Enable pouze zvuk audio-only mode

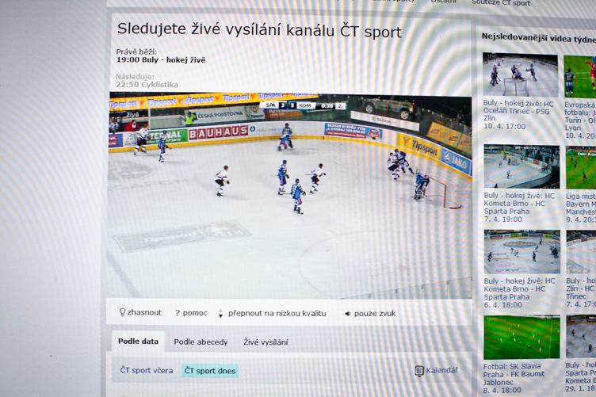tap(375, 314)
